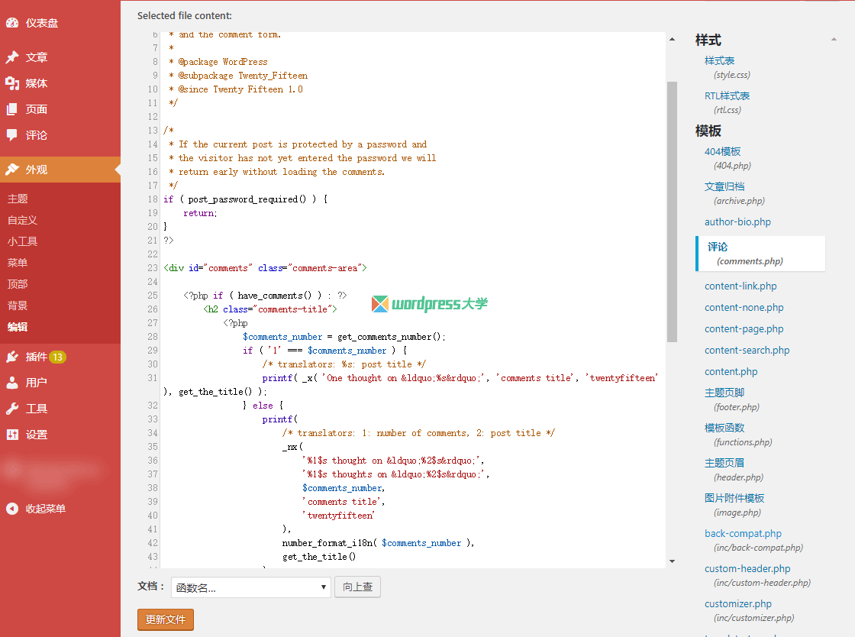Image resolution: width=855 pixels, height=637 pixels.
Task: Open the content-none.php file
Action: click(x=744, y=308)
